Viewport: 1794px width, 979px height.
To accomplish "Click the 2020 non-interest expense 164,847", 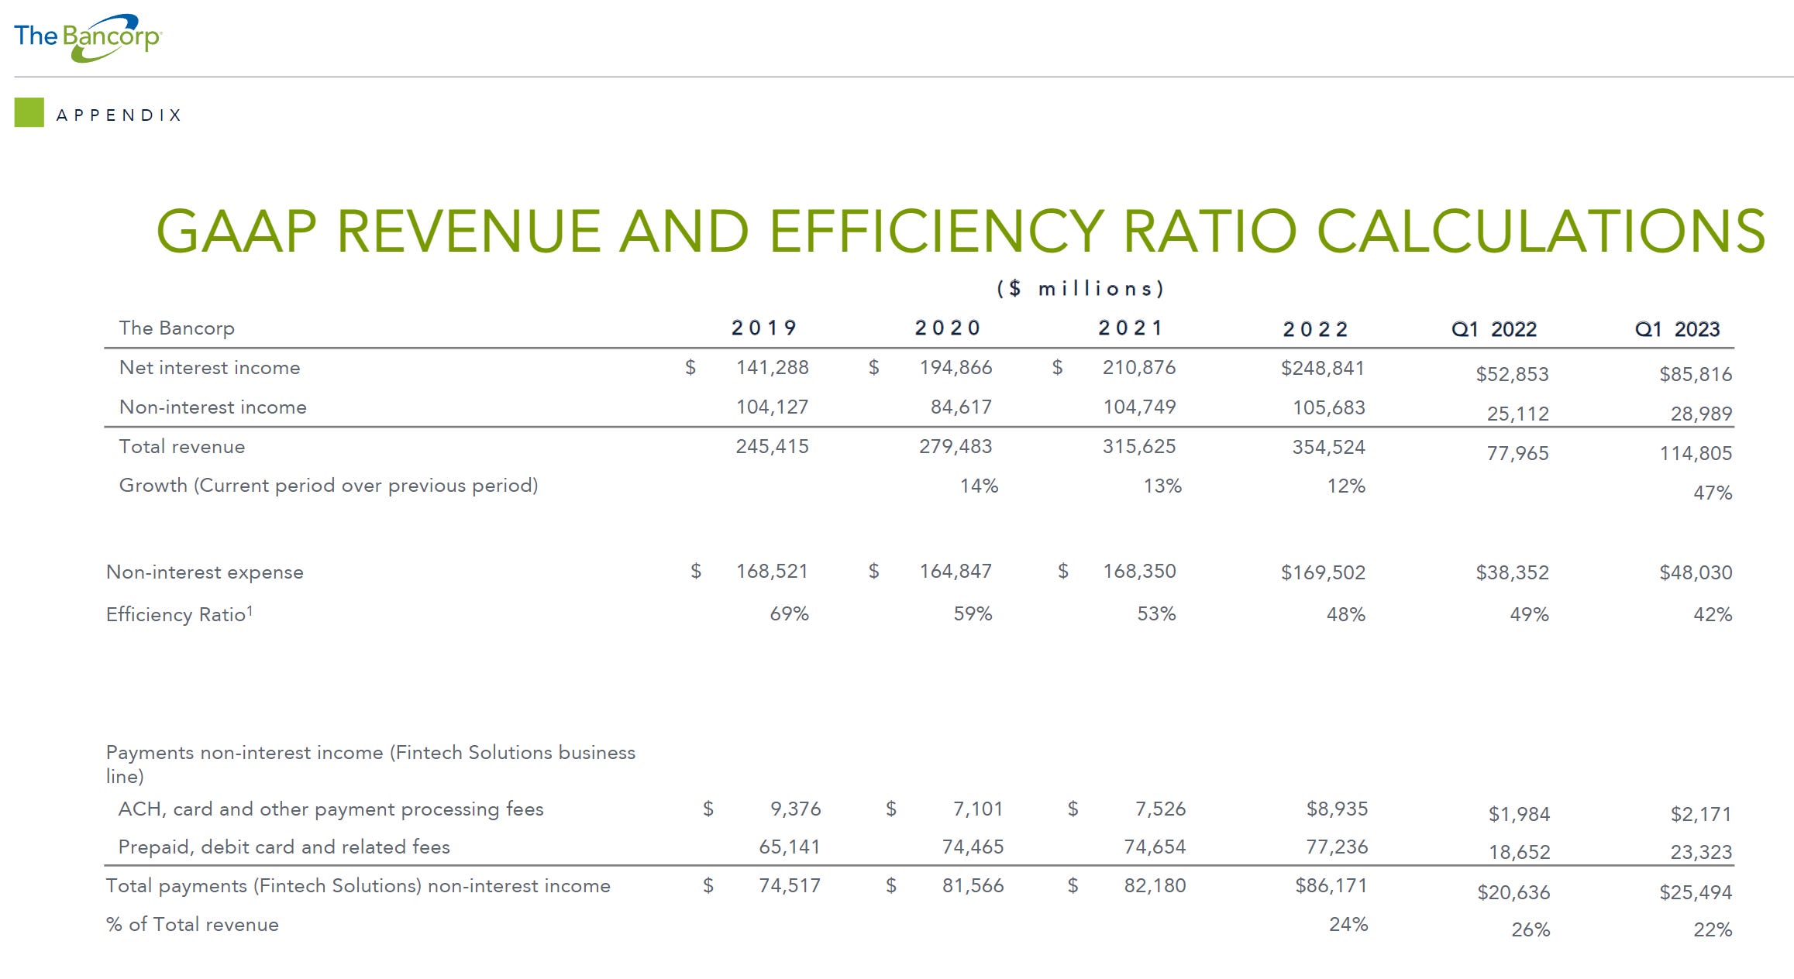I will 956,571.
